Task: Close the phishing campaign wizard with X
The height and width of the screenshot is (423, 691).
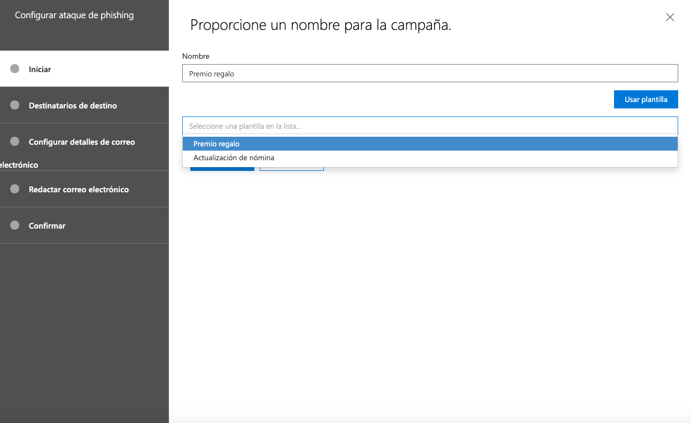Action: 670,17
